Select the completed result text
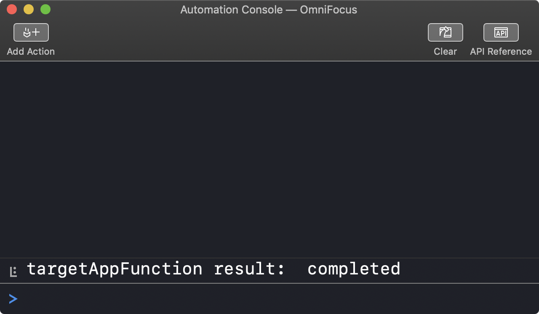Image resolution: width=539 pixels, height=314 pixels. (x=354, y=269)
